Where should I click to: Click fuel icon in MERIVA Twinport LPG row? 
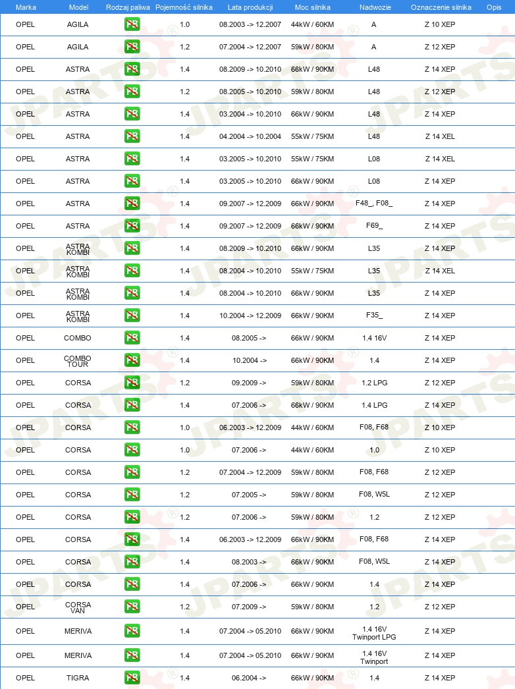pos(132,632)
